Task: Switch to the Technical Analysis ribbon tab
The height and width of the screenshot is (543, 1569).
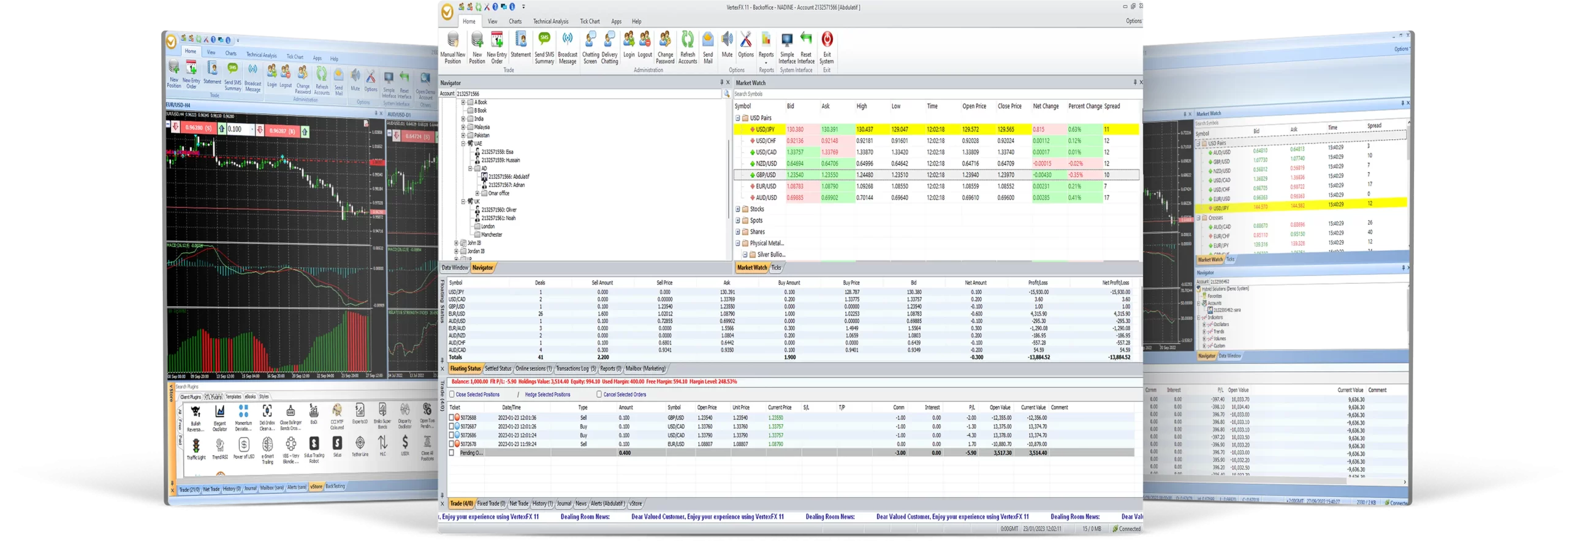Action: (x=550, y=21)
